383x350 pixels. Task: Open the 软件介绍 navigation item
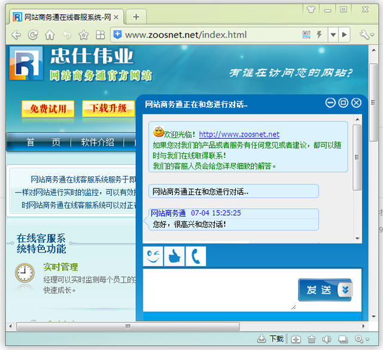tap(98, 142)
